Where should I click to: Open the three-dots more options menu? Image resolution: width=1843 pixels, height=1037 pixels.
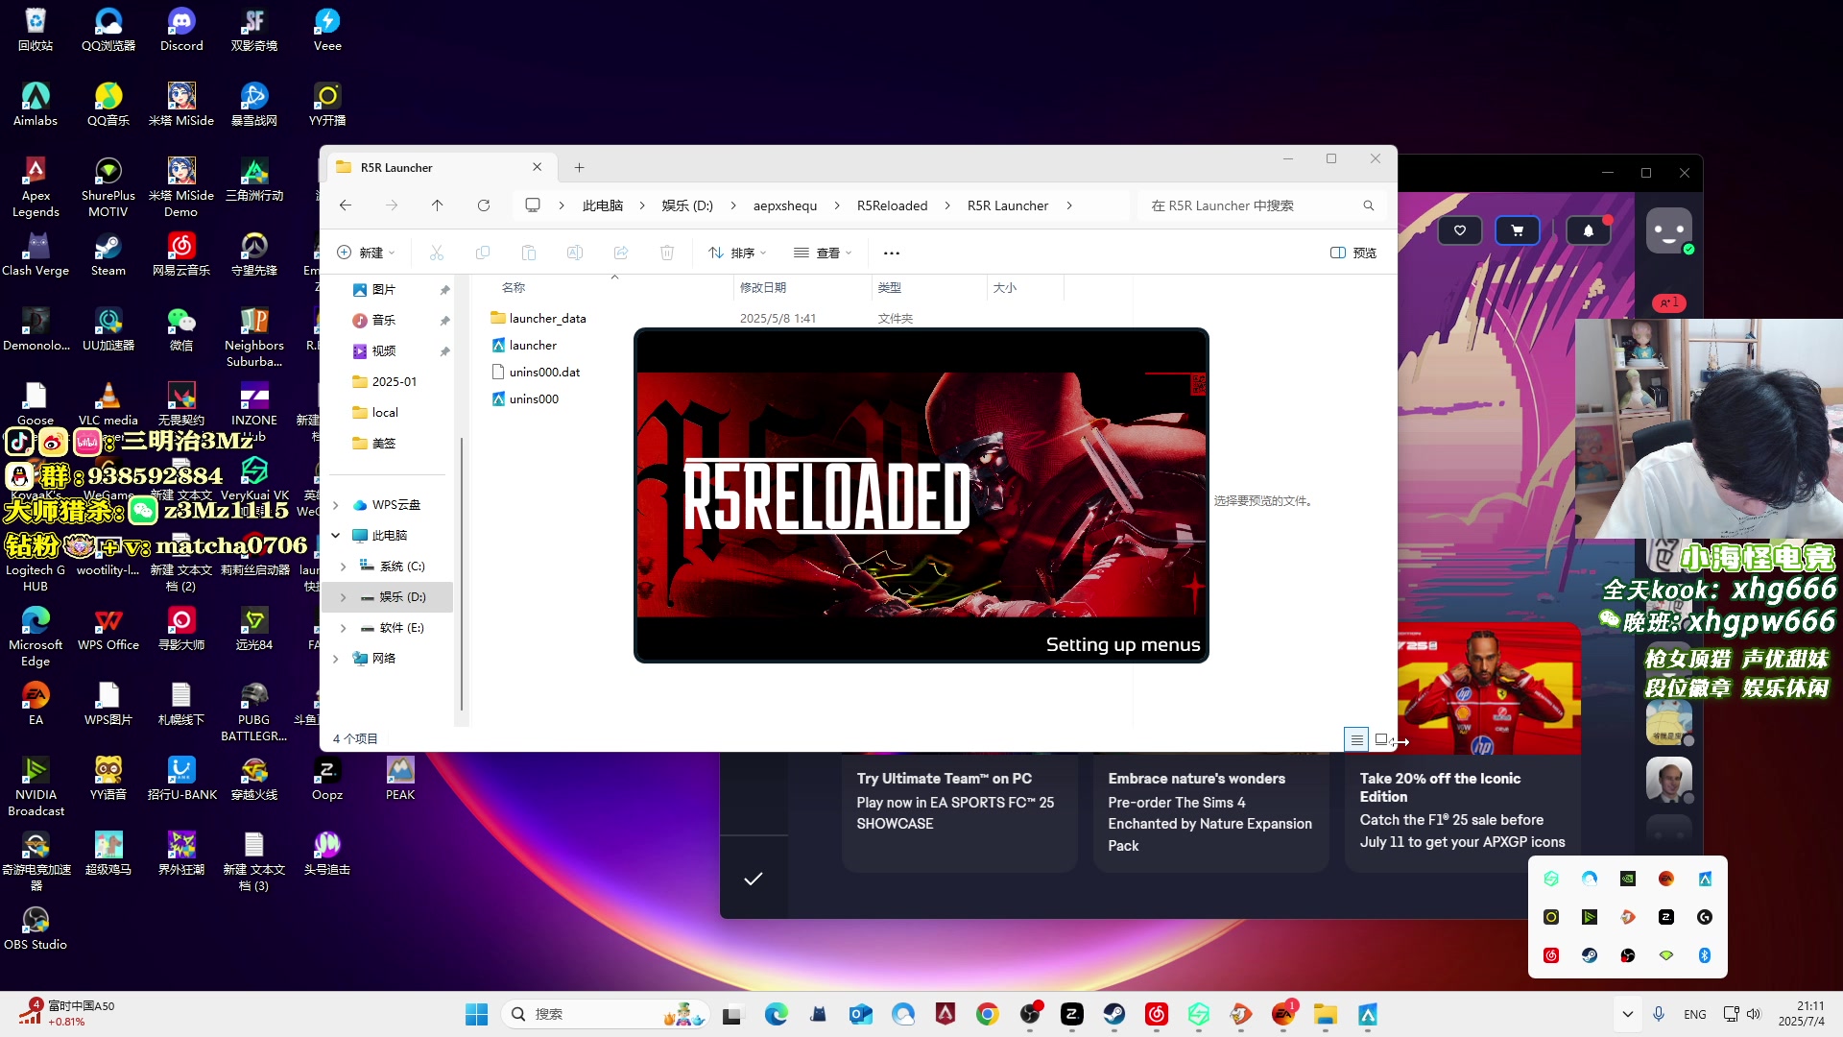click(x=892, y=253)
